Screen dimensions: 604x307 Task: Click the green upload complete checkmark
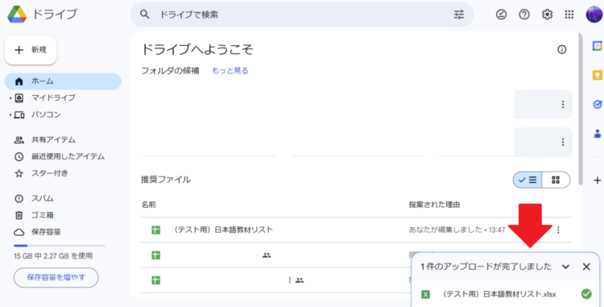tap(586, 294)
